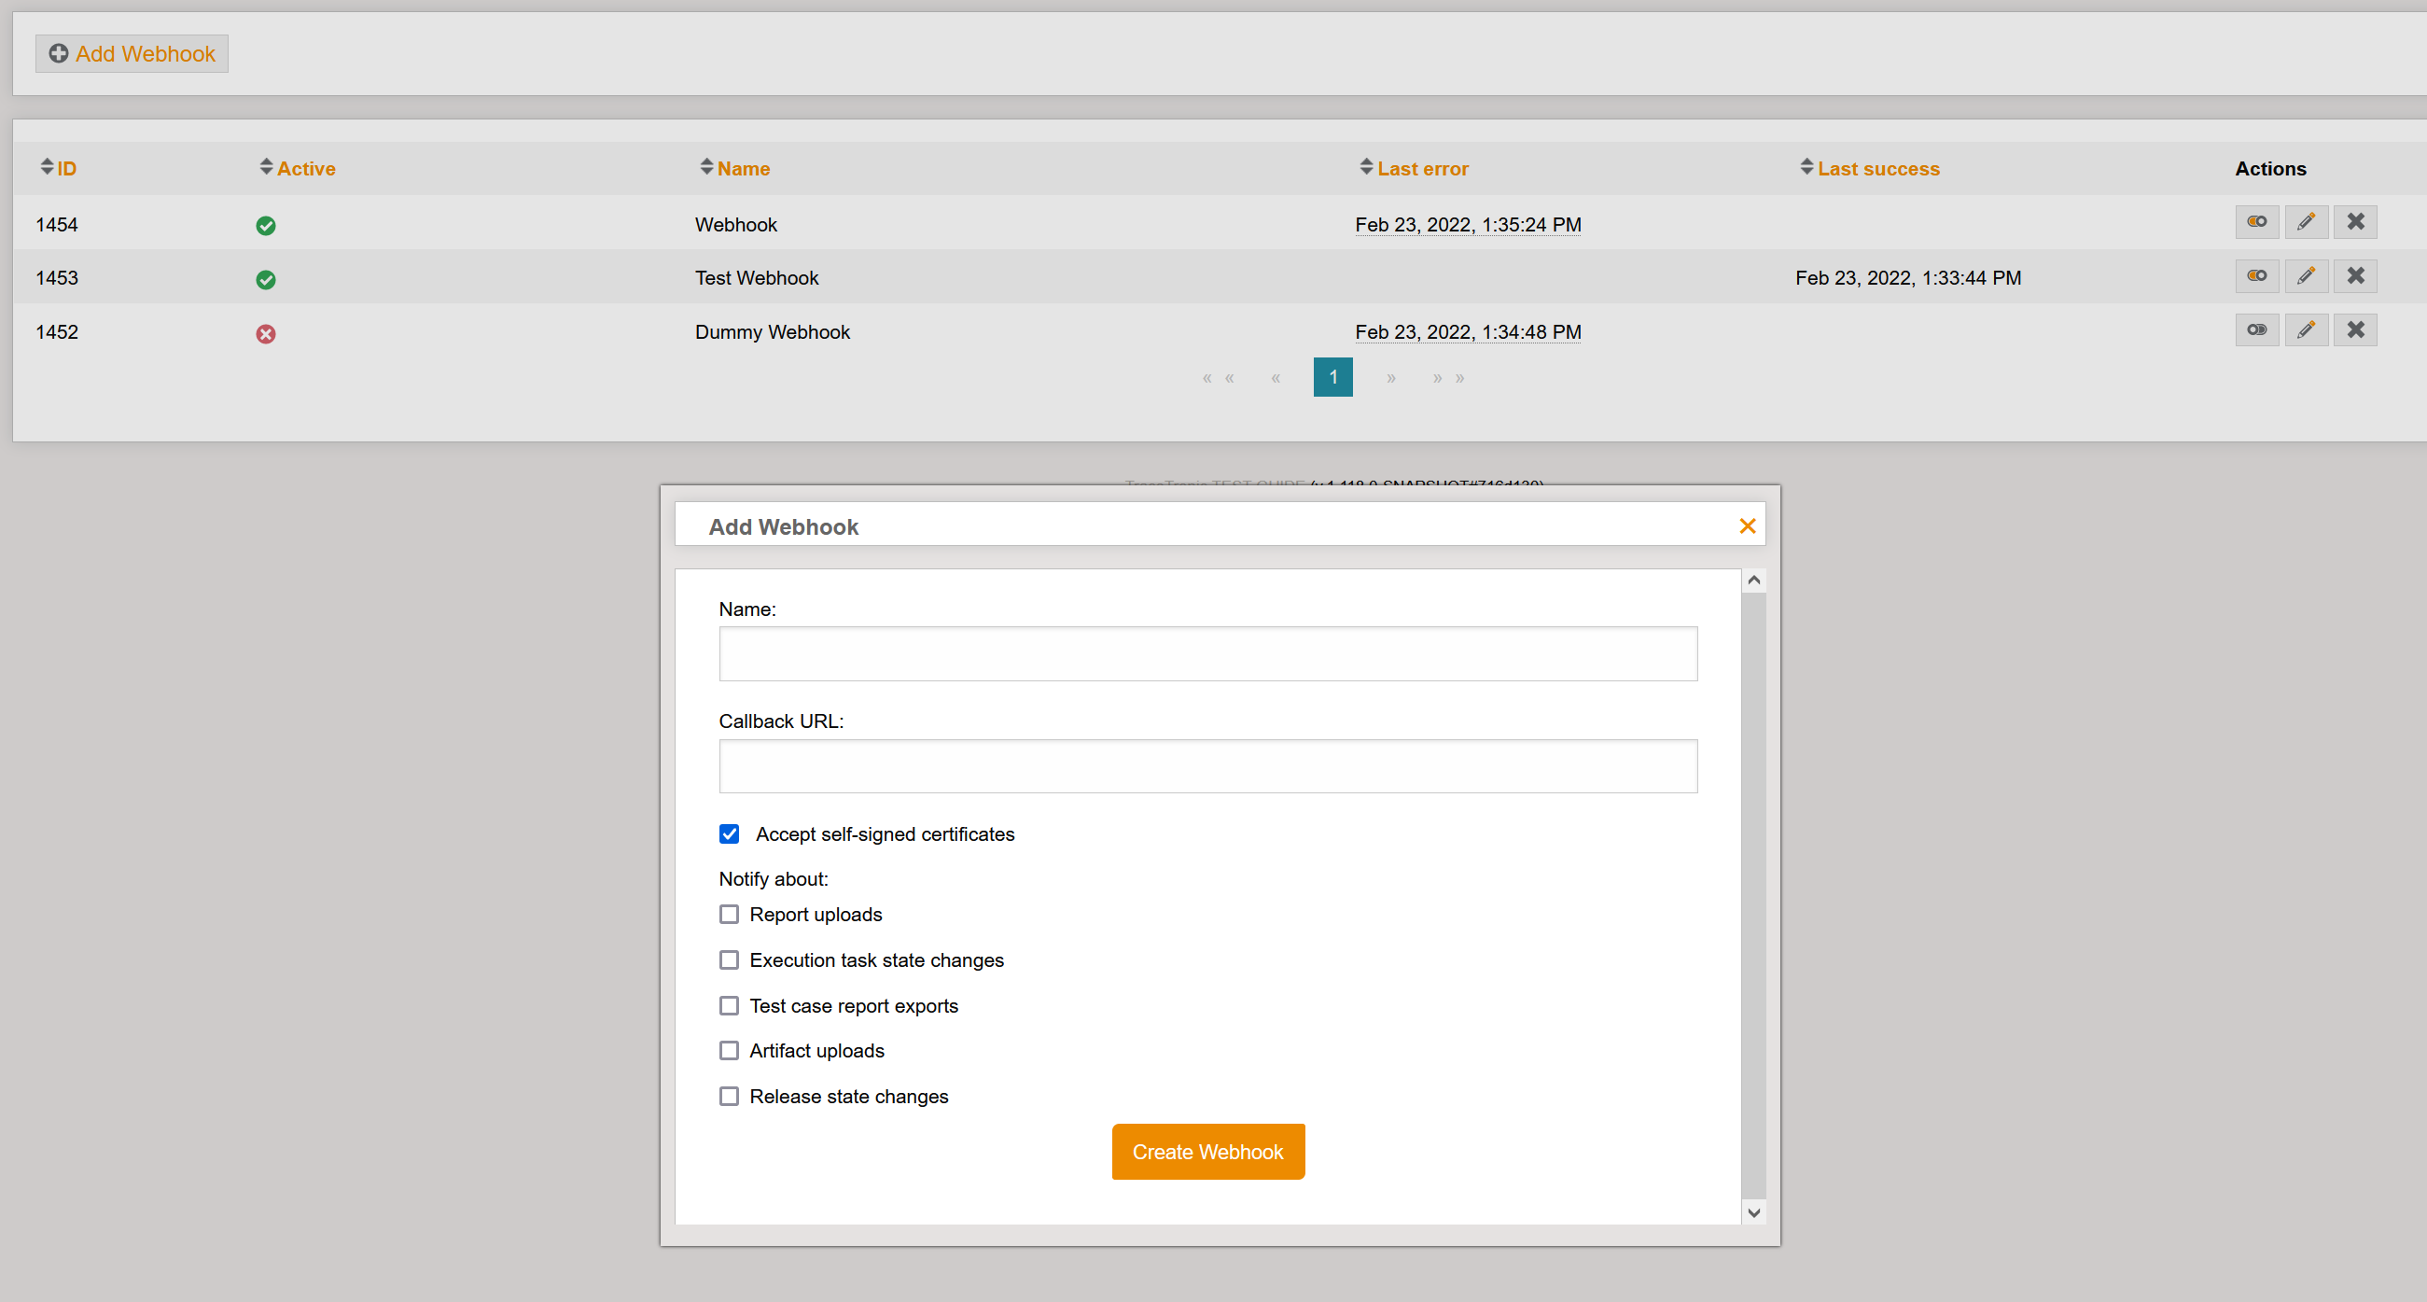Toggle activation of Webhook 1454

click(2256, 222)
